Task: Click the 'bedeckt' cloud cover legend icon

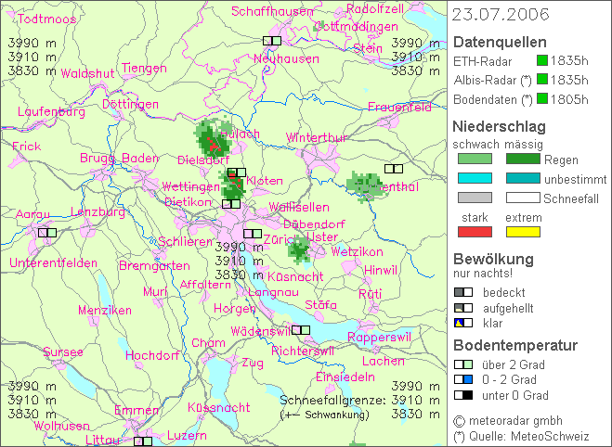Action: (x=462, y=292)
